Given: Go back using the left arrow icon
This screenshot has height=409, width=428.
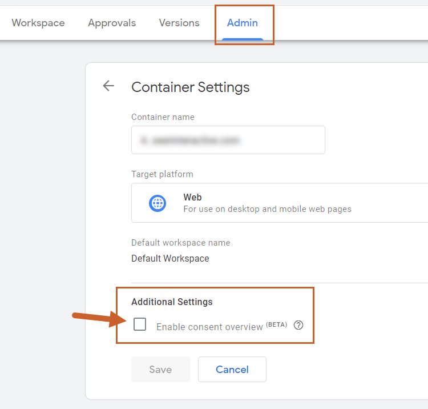Looking at the screenshot, I should pyautogui.click(x=108, y=86).
